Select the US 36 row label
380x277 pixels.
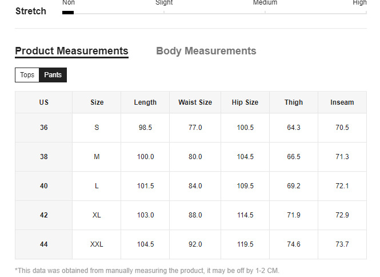(43, 128)
